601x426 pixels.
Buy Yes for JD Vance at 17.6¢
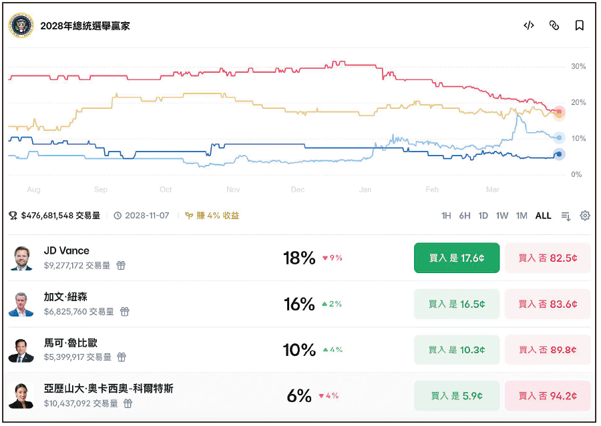tap(457, 258)
